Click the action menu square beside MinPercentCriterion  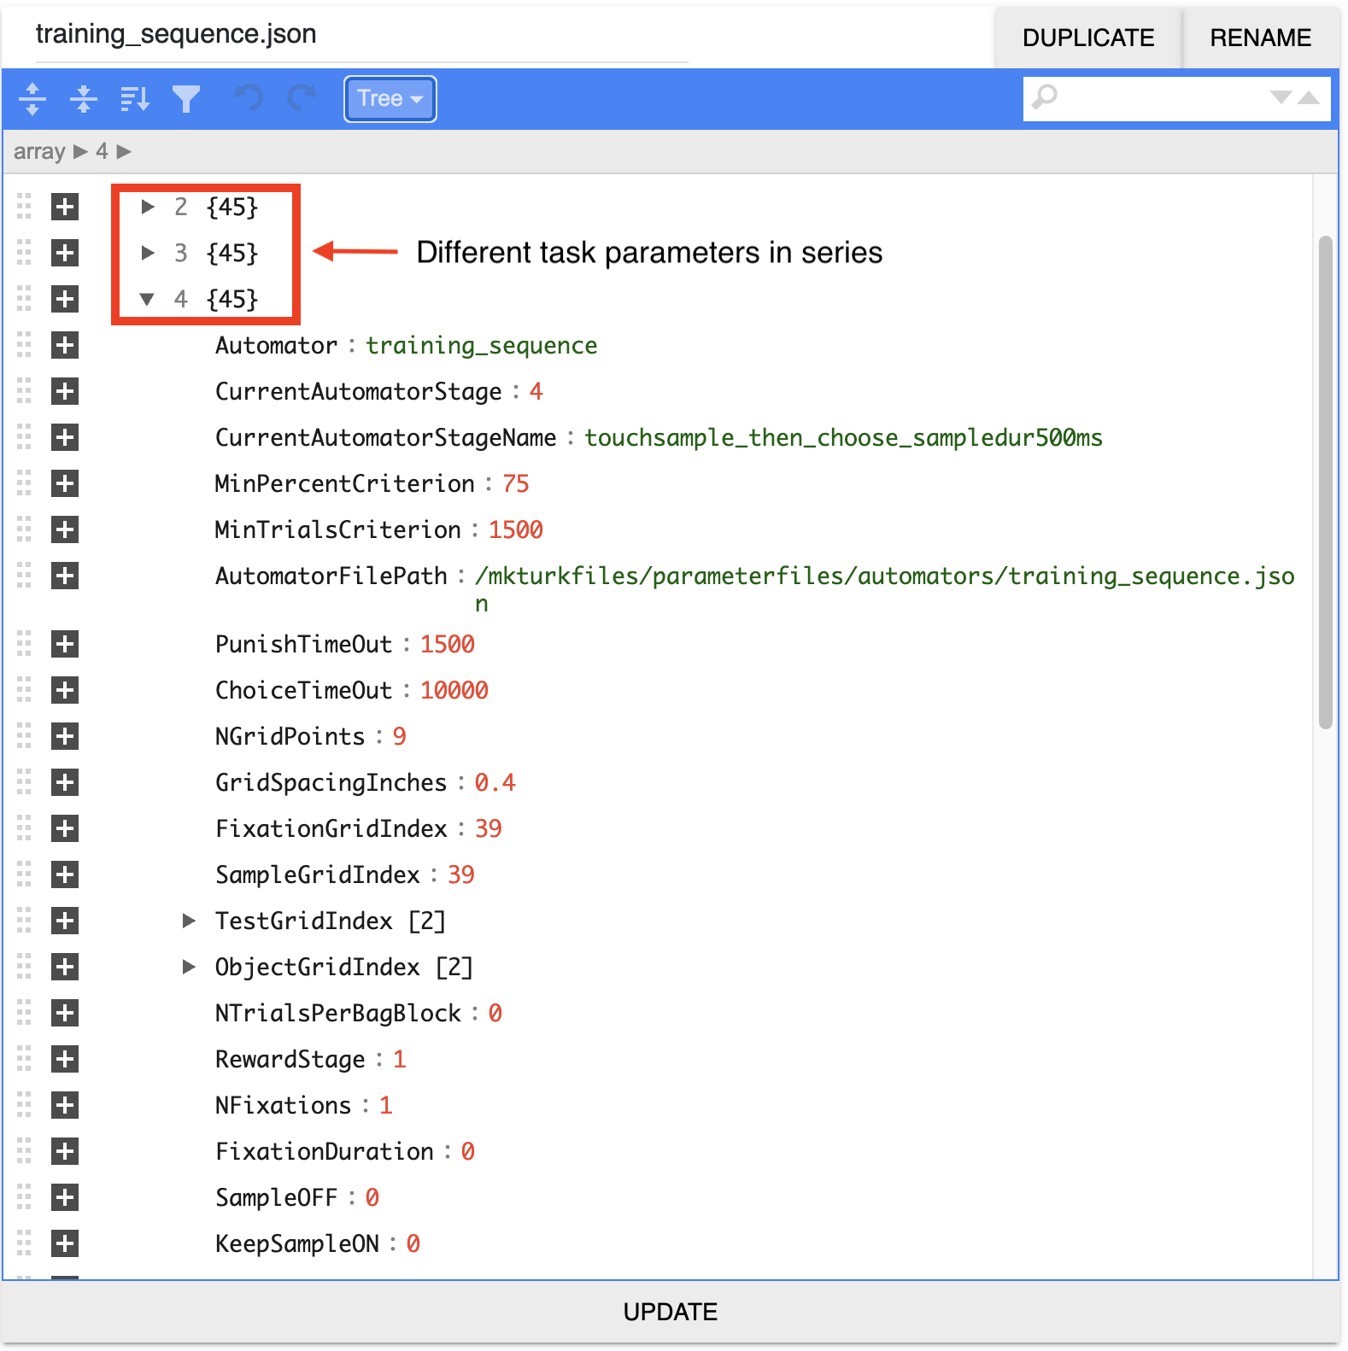tap(65, 484)
